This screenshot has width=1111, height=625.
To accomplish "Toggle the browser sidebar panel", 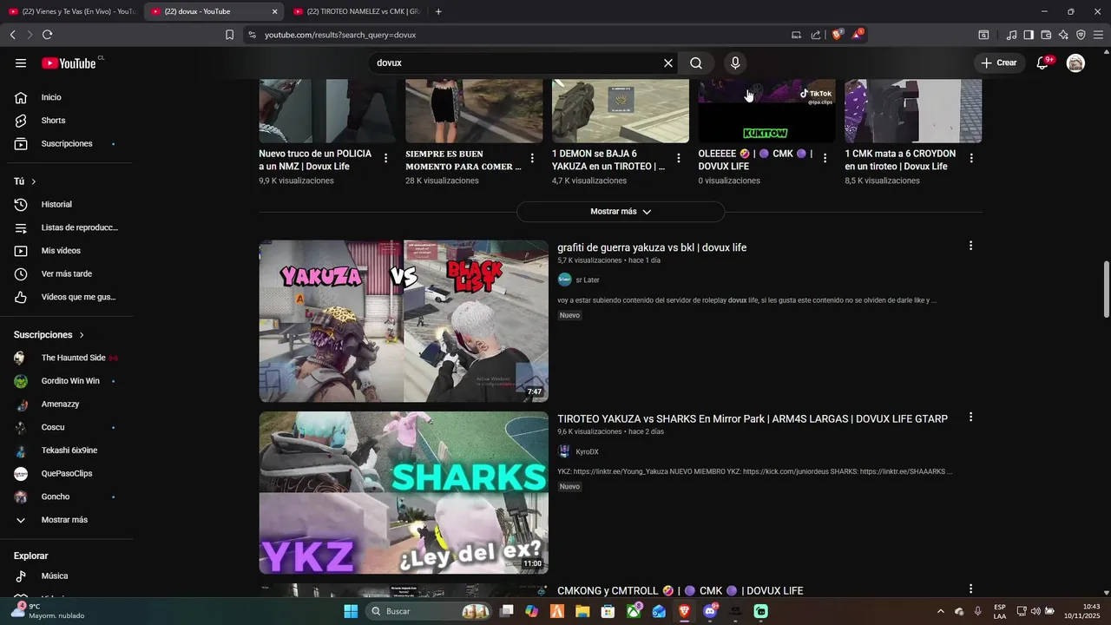I will tap(1029, 35).
